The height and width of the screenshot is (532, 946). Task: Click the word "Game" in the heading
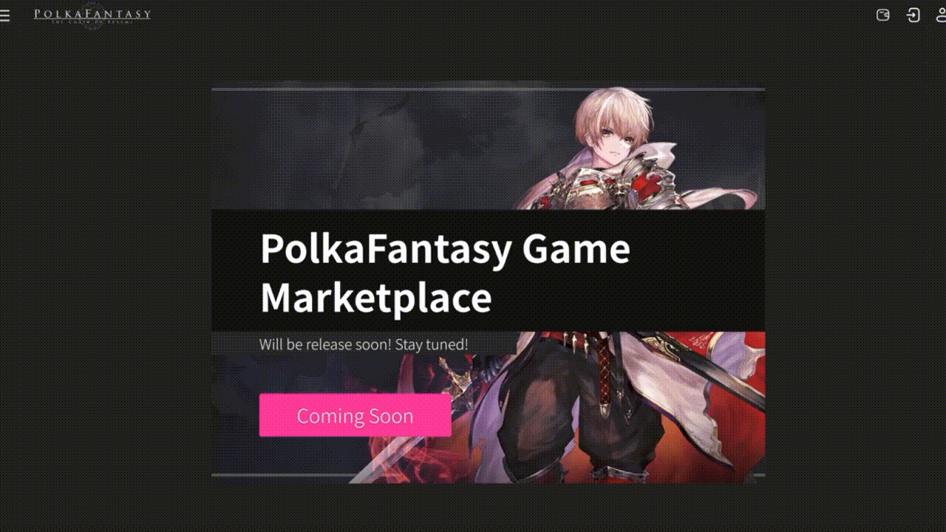576,248
